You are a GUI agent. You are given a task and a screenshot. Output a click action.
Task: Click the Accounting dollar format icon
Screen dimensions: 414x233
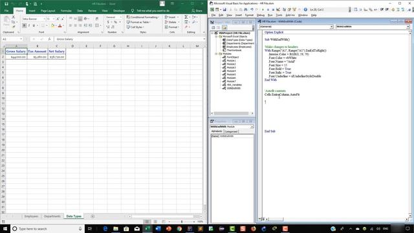coord(108,22)
